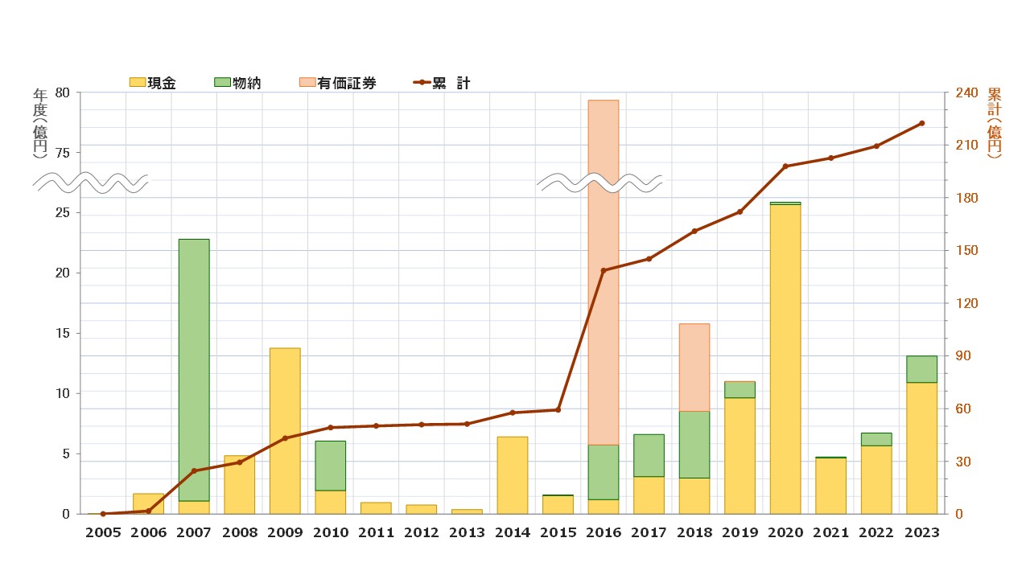The height and width of the screenshot is (579, 1030).
Task: Click the 累計 line point for 2014
Action: click(x=513, y=413)
